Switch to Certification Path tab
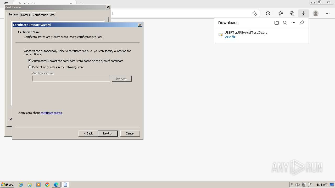335x188 pixels. point(44,15)
